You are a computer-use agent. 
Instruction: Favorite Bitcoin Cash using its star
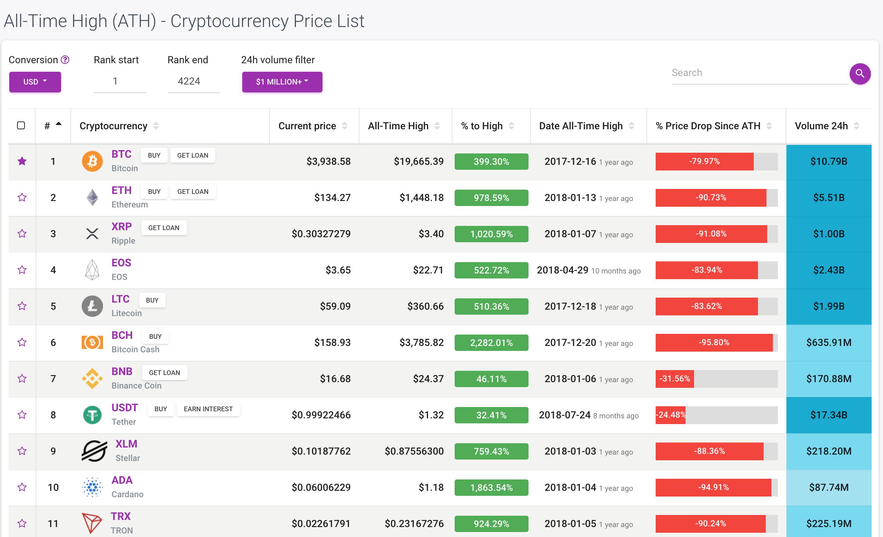click(x=22, y=342)
